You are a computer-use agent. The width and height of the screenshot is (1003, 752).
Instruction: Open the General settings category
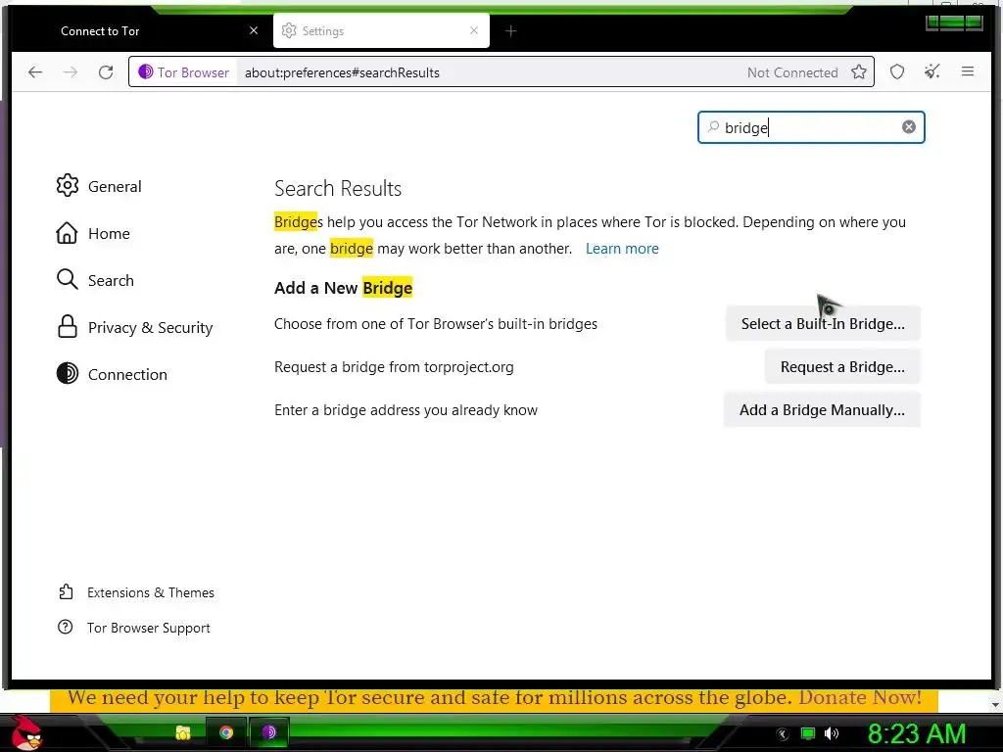click(99, 186)
